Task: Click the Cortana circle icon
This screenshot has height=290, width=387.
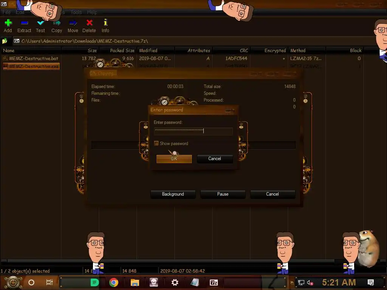Action: coord(31,282)
